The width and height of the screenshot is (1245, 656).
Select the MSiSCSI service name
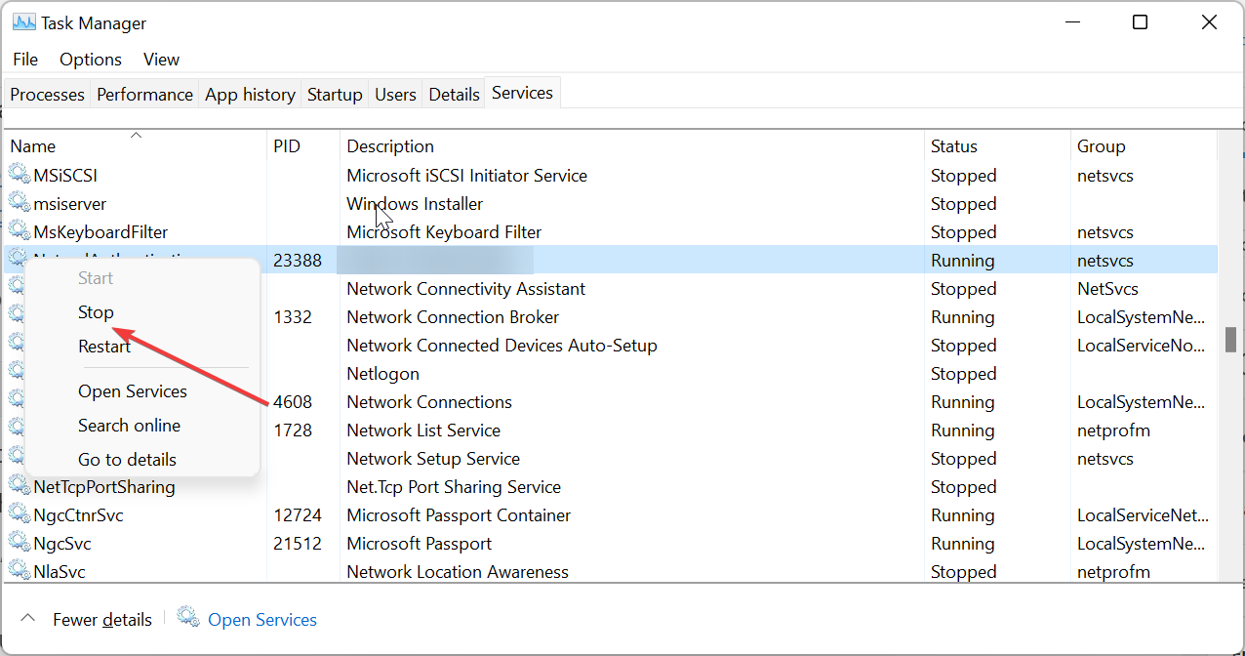(65, 176)
